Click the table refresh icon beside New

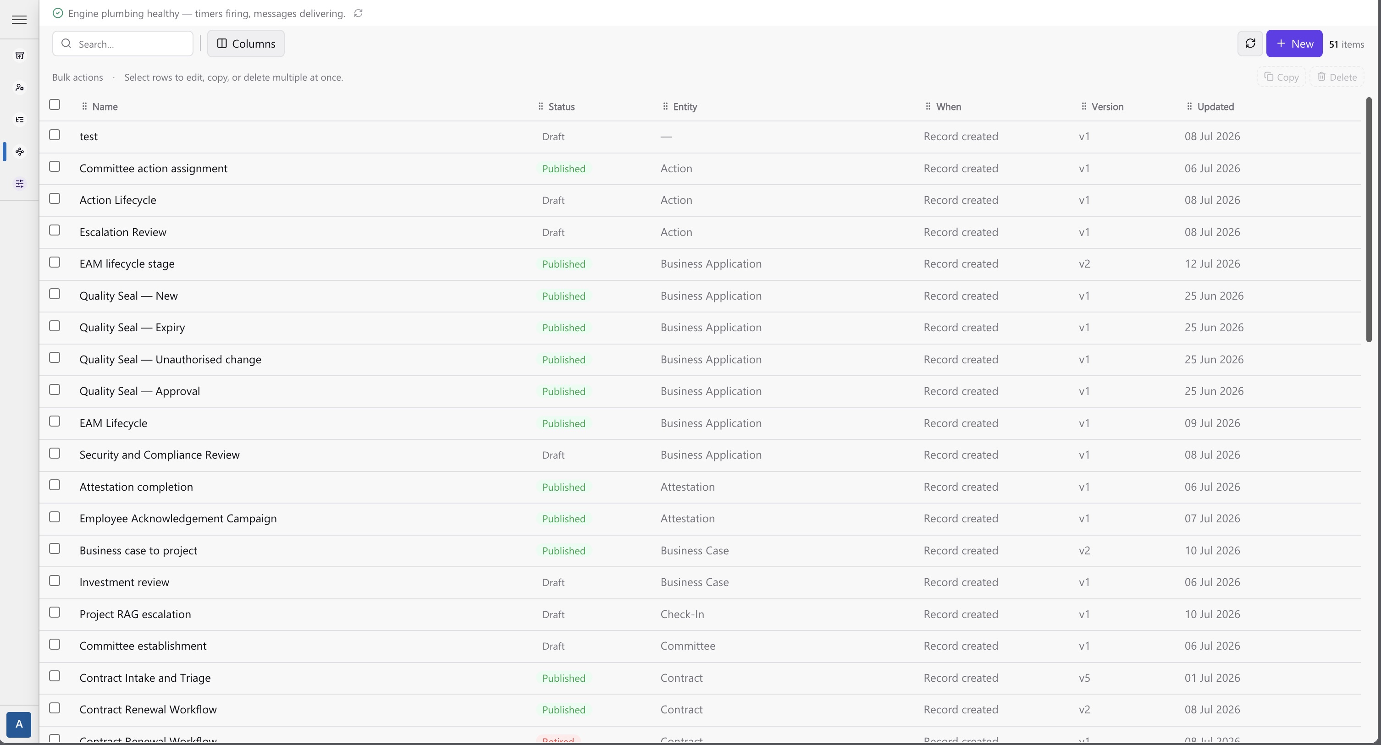pos(1250,44)
